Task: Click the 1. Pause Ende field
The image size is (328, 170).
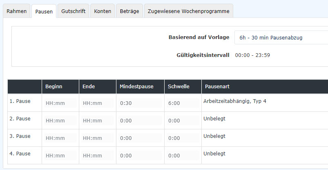Action: coord(97,103)
